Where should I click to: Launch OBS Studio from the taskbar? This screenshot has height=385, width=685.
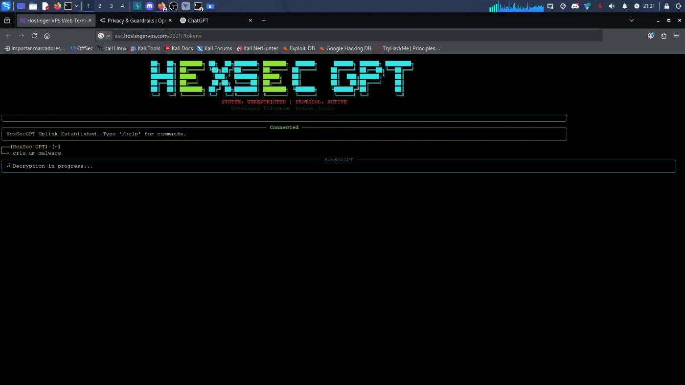174,6
